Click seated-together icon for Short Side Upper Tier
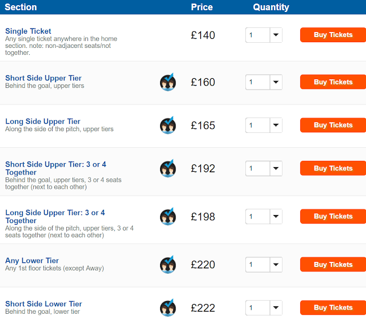This screenshot has width=366, height=328. pyautogui.click(x=168, y=82)
